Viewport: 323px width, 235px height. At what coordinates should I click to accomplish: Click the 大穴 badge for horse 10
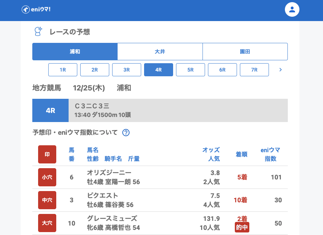tap(47, 223)
